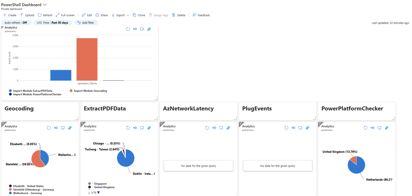Click corner filter triangle on top Import Module tile
Image resolution: width=412 pixels, height=196 pixels.
point(3,27)
